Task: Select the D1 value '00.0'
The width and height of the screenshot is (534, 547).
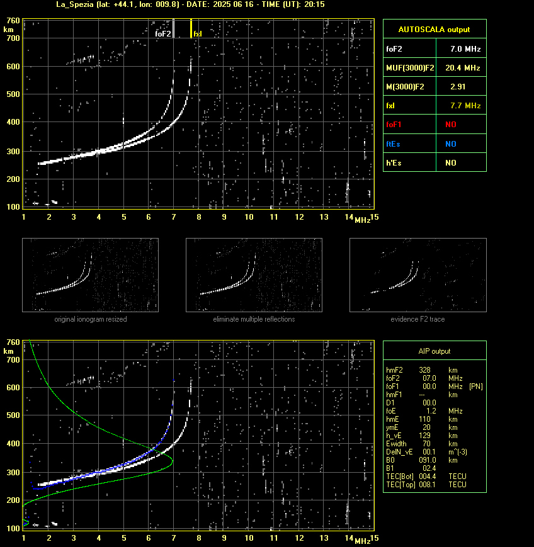Action: (429, 403)
